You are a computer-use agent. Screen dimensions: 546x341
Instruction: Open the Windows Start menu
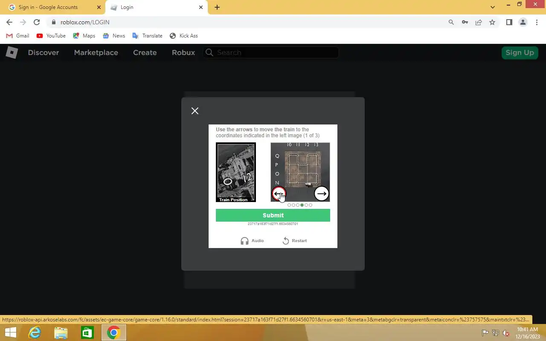point(11,332)
